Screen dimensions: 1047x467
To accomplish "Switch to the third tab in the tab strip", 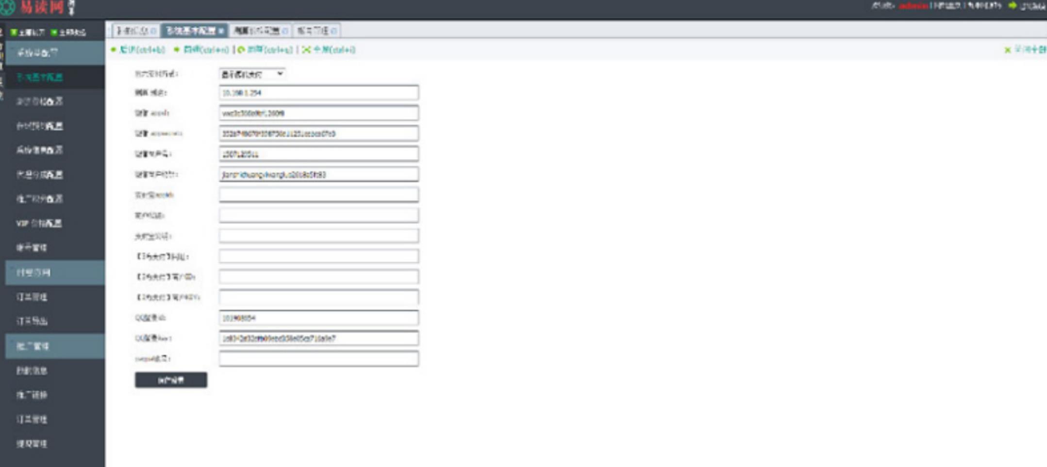I will pos(261,31).
